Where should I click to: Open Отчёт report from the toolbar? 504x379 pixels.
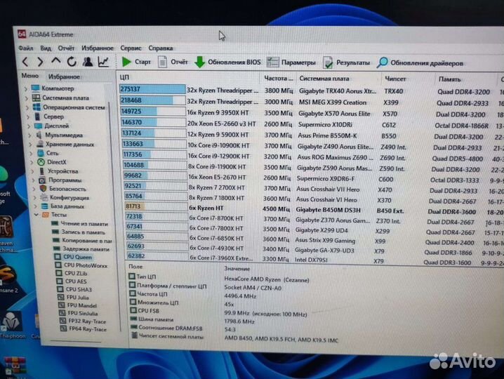pos(173,62)
